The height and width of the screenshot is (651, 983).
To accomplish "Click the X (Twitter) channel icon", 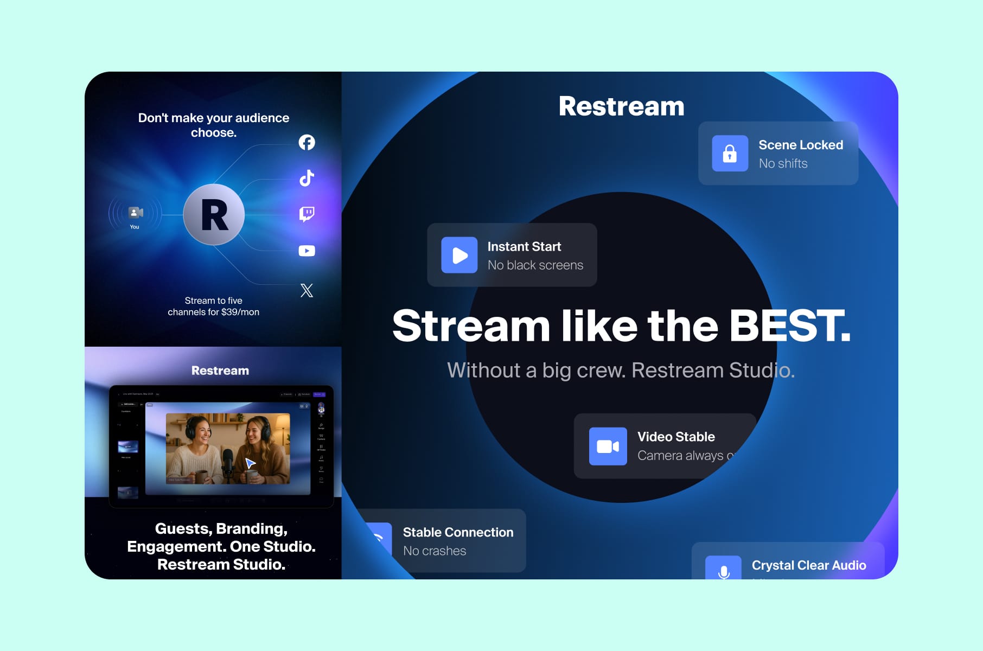I will pos(307,290).
